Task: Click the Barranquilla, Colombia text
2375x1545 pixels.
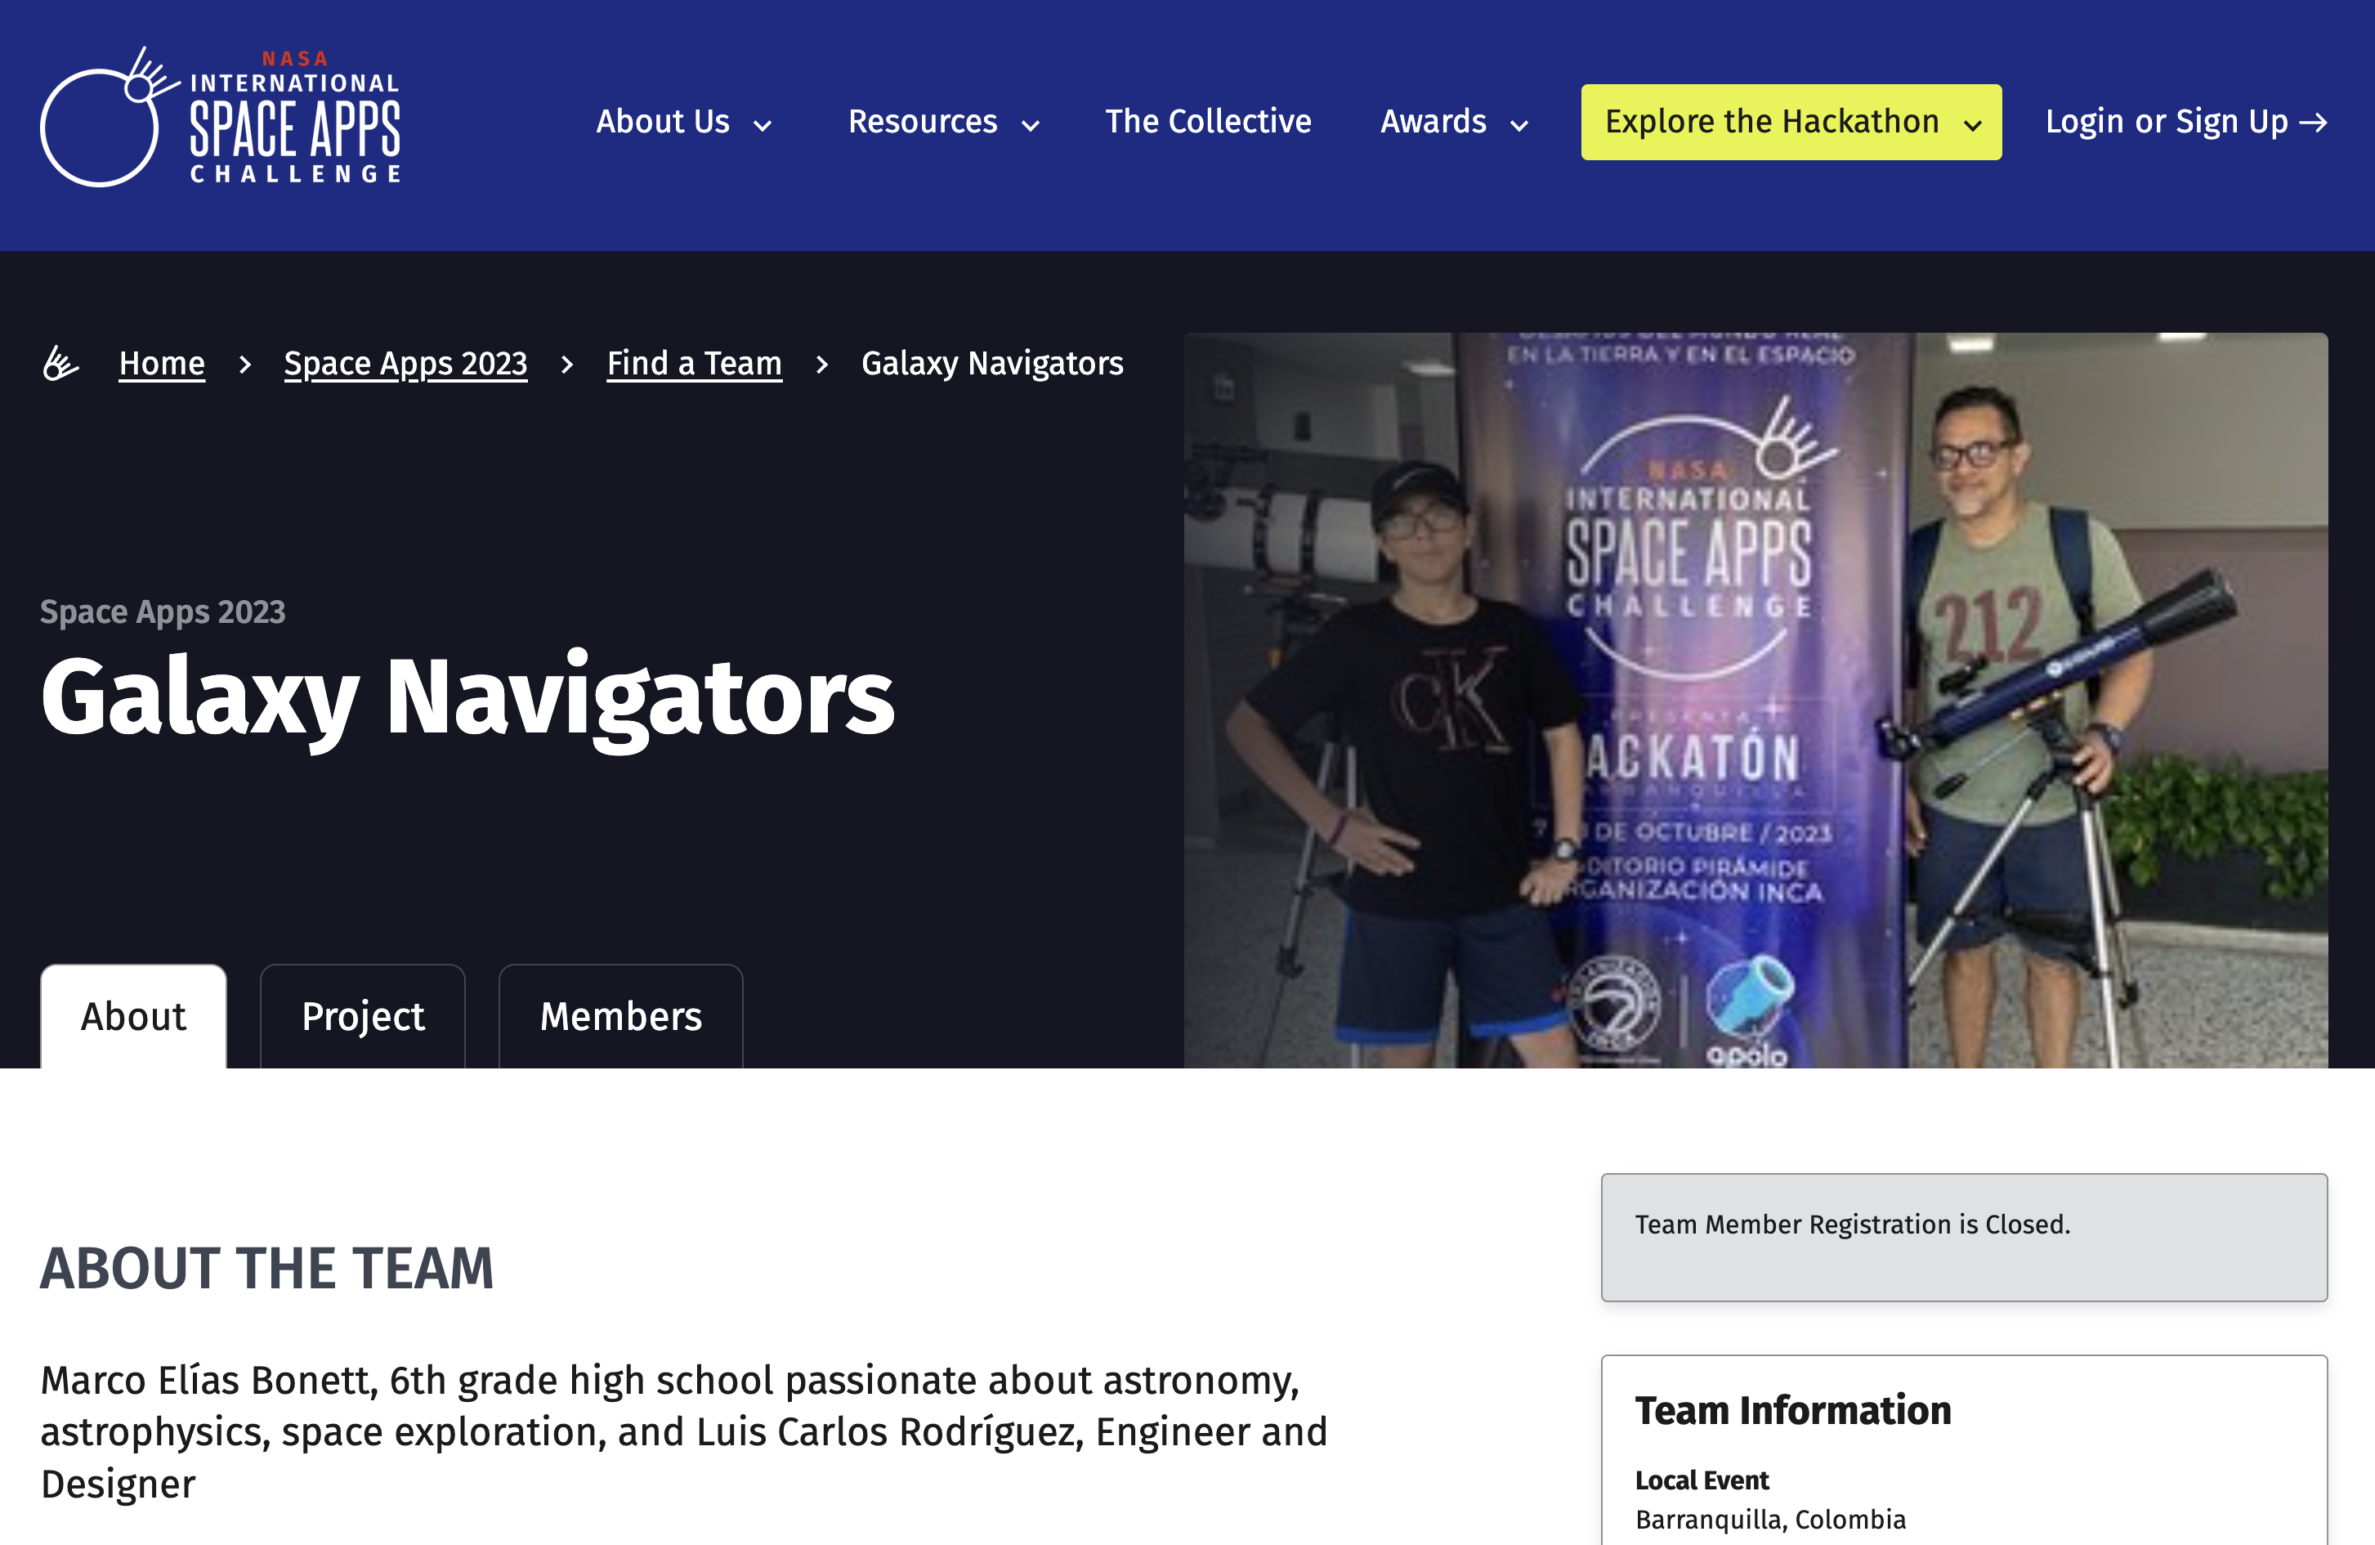Action: [1770, 1519]
